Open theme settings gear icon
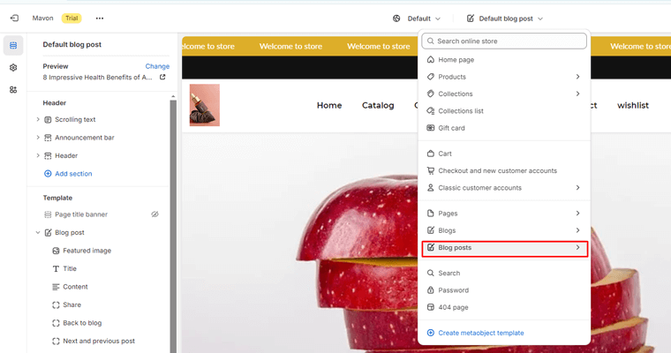The height and width of the screenshot is (353, 671). (13, 68)
